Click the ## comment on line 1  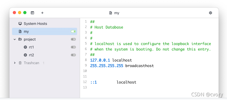coord(92,22)
